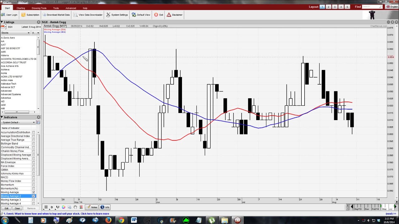Enable the Money Flow Index checkbox

(34, 181)
